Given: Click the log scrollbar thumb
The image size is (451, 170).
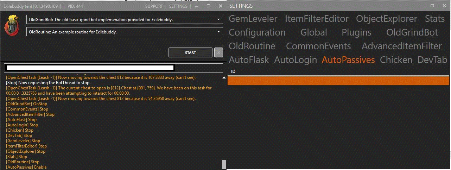Looking at the screenshot, I should [224, 164].
